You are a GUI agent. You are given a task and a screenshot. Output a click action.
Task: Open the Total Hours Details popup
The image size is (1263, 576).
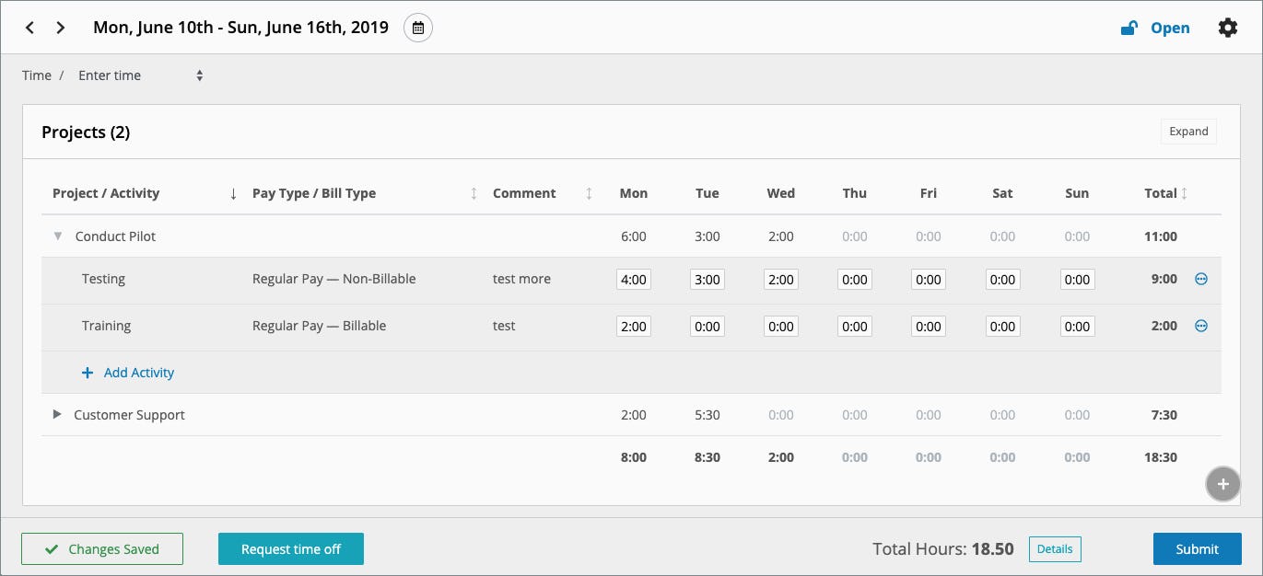click(x=1055, y=548)
